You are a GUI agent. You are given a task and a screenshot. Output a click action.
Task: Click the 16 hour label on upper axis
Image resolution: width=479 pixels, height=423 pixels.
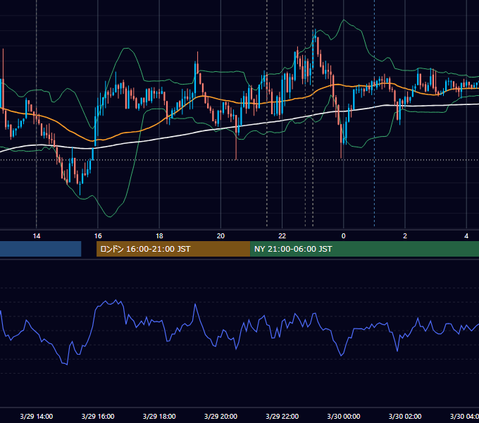pos(98,236)
